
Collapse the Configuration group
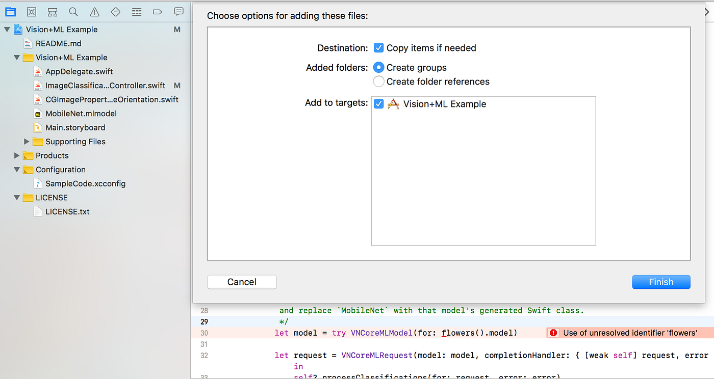click(17, 170)
